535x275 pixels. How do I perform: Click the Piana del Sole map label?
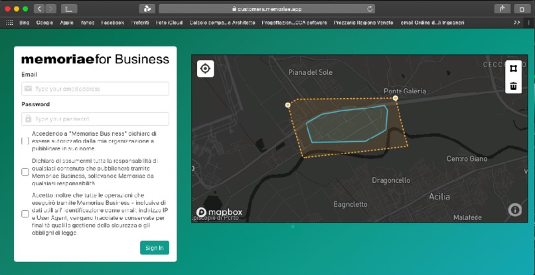[x=310, y=72]
